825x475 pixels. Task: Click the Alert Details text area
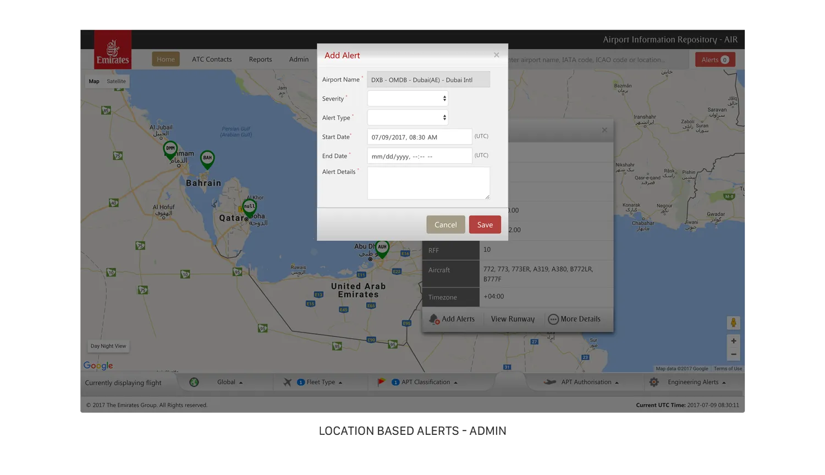pos(428,183)
